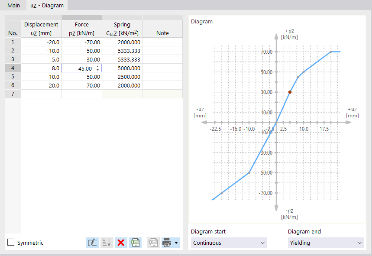Click the green Excel sheet icon
This screenshot has width=372, height=256.
click(x=135, y=243)
